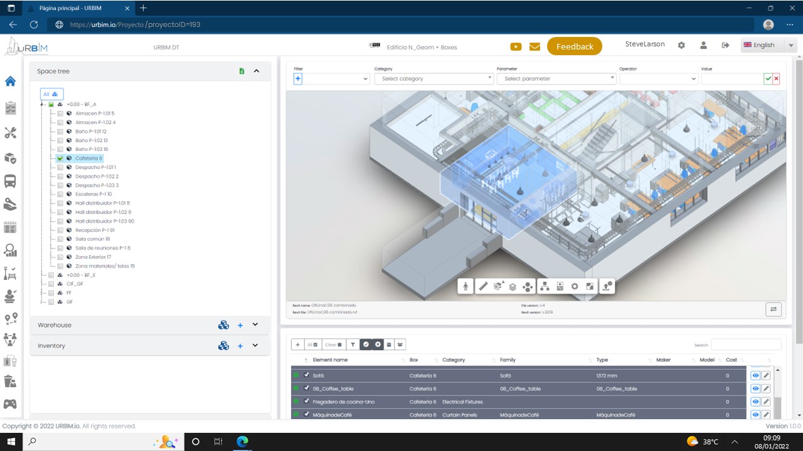Viewport: 803px width, 451px height.
Task: Open the English language dropdown
Action: (768, 45)
